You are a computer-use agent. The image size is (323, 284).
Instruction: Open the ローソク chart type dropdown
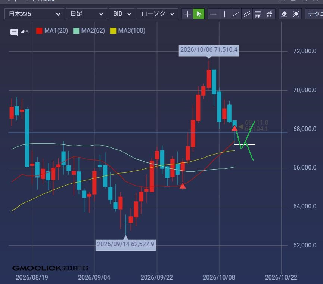pos(158,14)
